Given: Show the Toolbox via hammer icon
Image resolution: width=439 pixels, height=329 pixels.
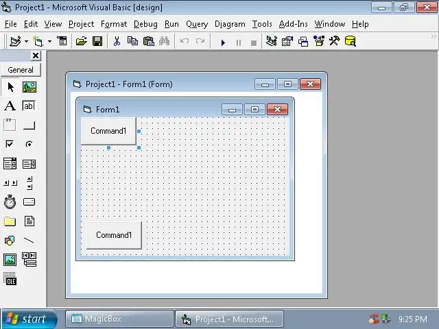Looking at the screenshot, I should 335,41.
